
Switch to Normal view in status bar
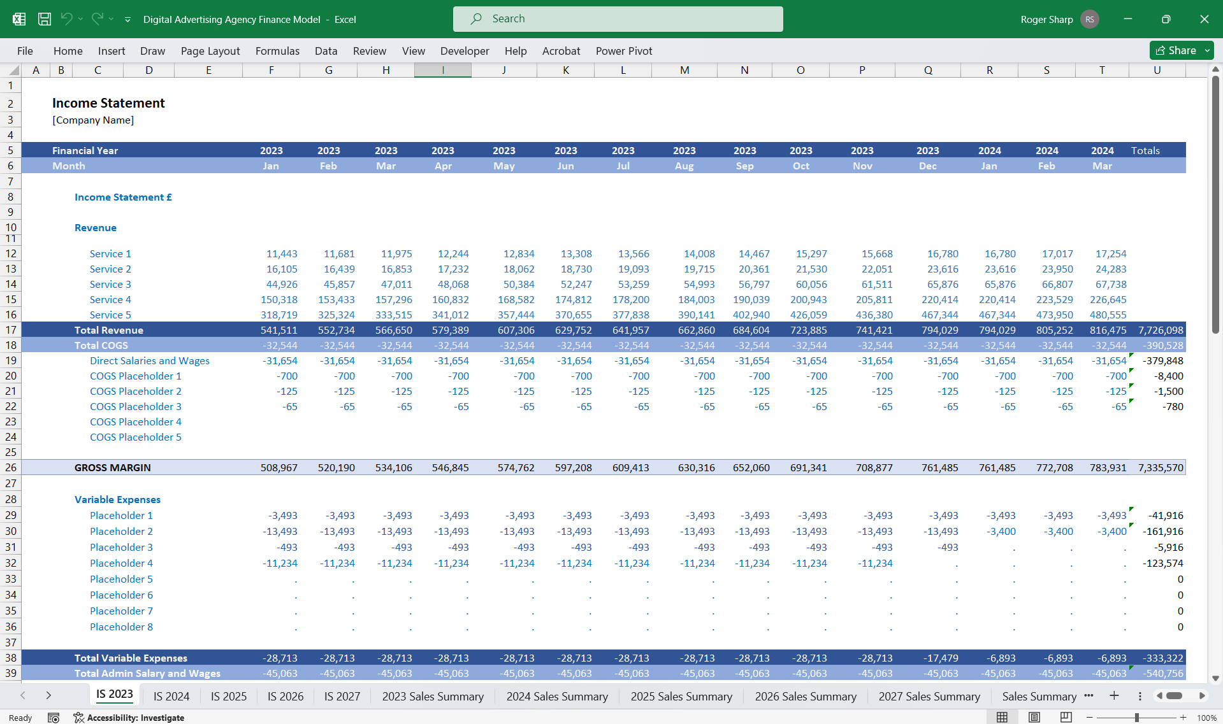pyautogui.click(x=1002, y=717)
